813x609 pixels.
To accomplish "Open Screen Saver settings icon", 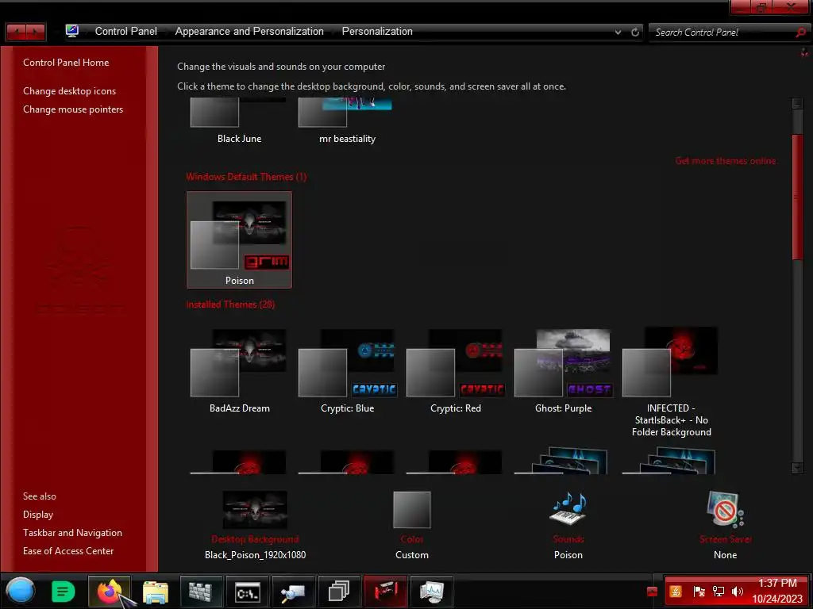I will (x=726, y=510).
